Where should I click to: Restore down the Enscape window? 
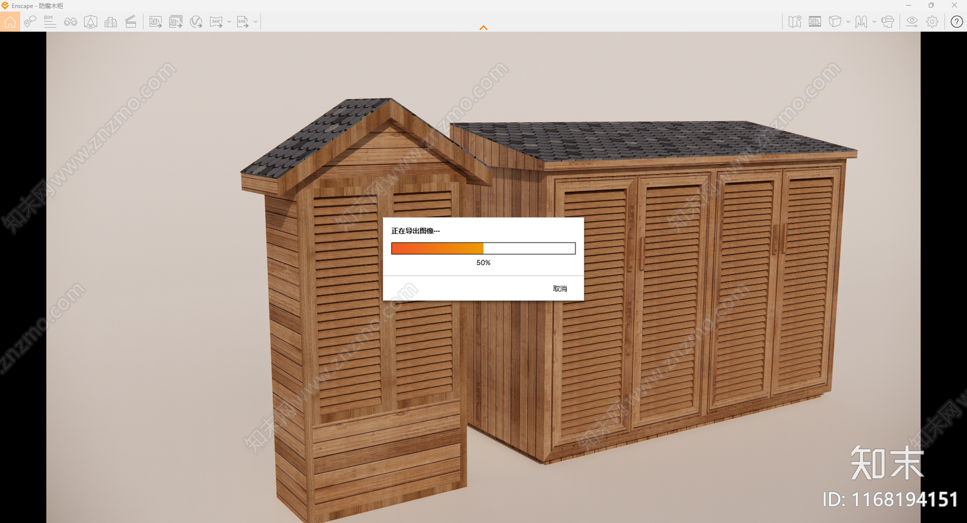coord(931,5)
